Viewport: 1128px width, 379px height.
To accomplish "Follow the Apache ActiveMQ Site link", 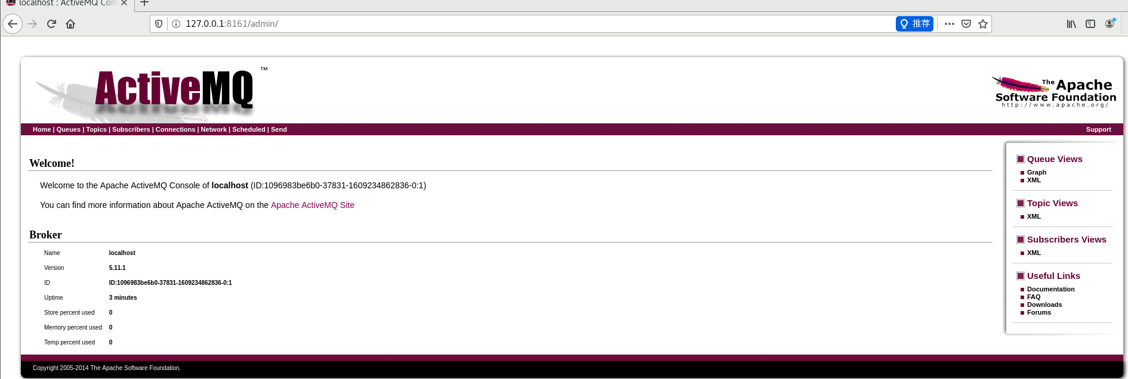I will [x=313, y=205].
